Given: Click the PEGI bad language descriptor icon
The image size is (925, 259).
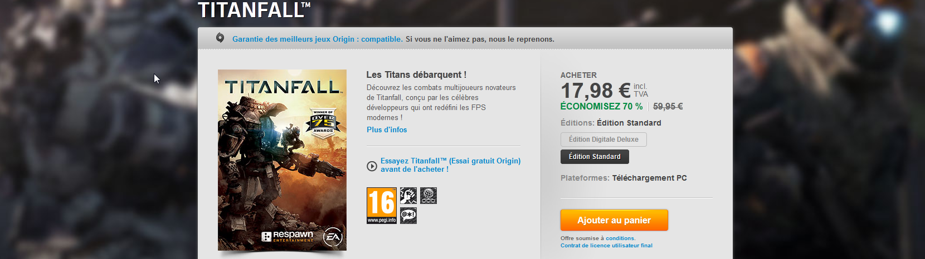Looking at the screenshot, I should [408, 216].
